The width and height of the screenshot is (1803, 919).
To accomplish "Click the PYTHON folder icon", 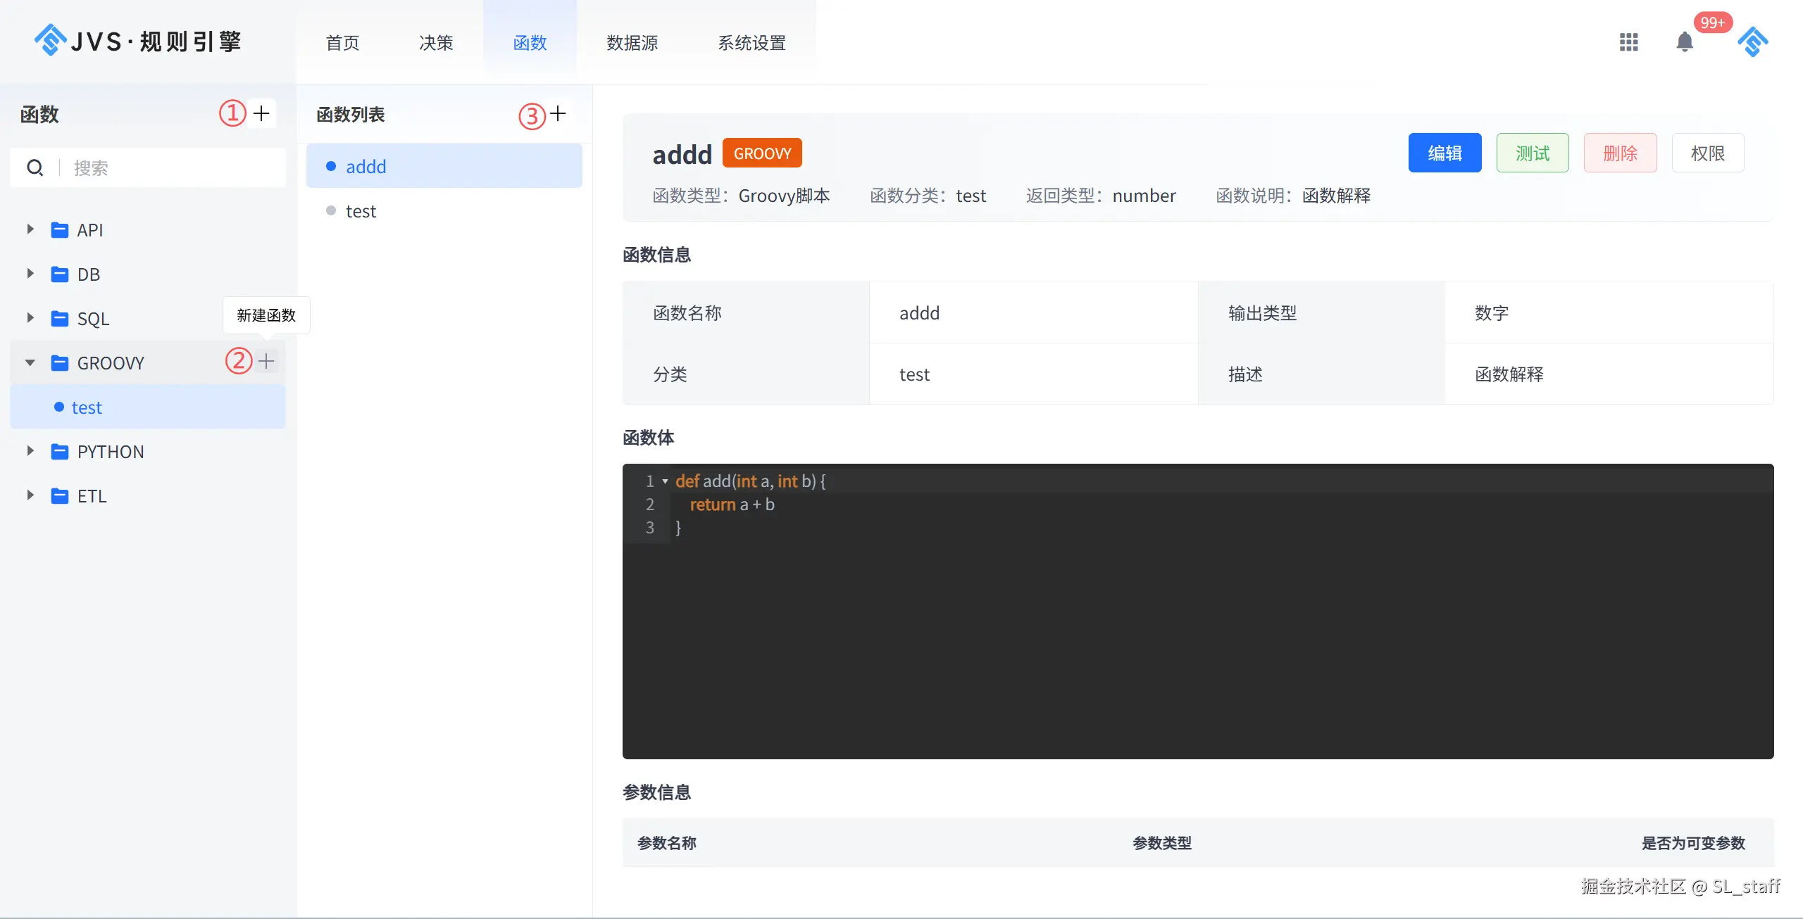I will point(60,451).
